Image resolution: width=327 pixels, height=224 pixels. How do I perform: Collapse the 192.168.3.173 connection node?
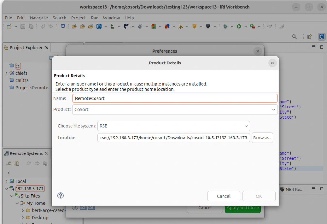point(6,189)
